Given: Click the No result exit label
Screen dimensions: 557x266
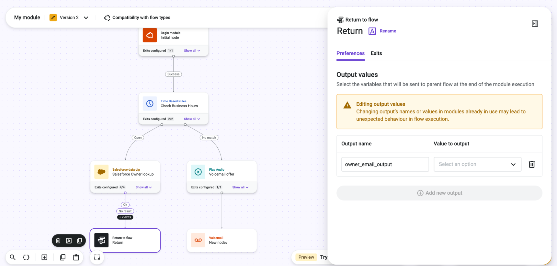Looking at the screenshot, I should click(x=125, y=211).
